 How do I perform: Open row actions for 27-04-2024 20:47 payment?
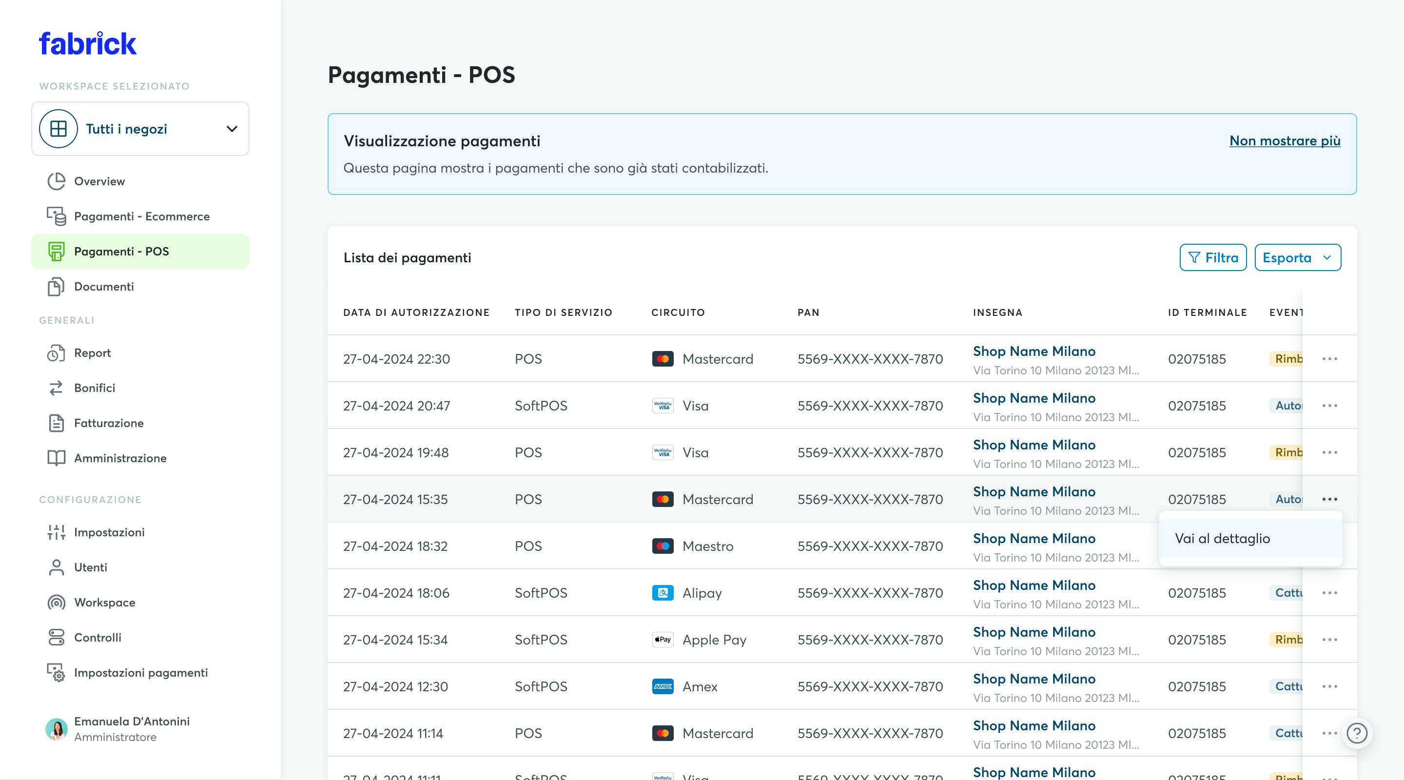(x=1329, y=406)
